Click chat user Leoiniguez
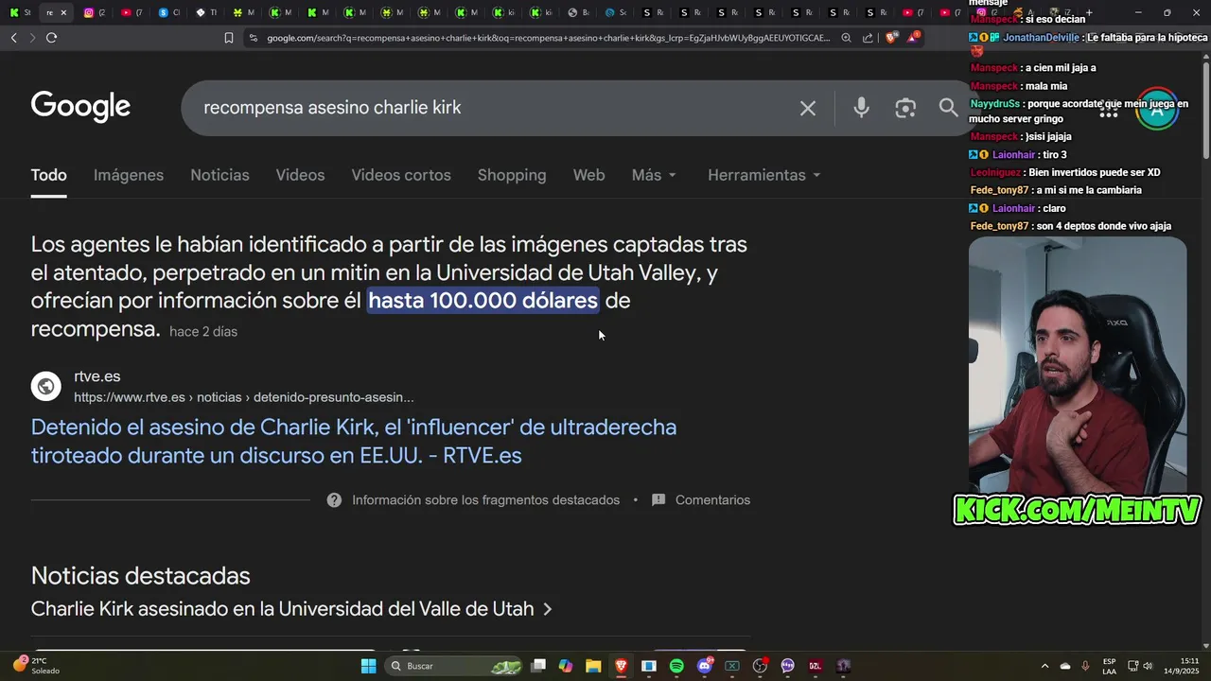 [x=995, y=173]
